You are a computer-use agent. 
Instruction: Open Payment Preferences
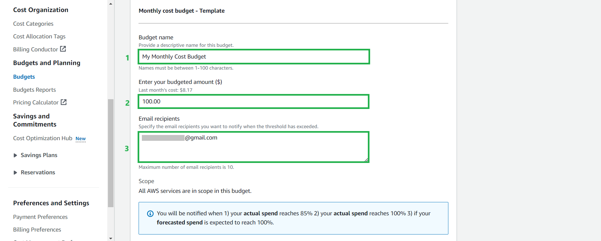[40, 217]
